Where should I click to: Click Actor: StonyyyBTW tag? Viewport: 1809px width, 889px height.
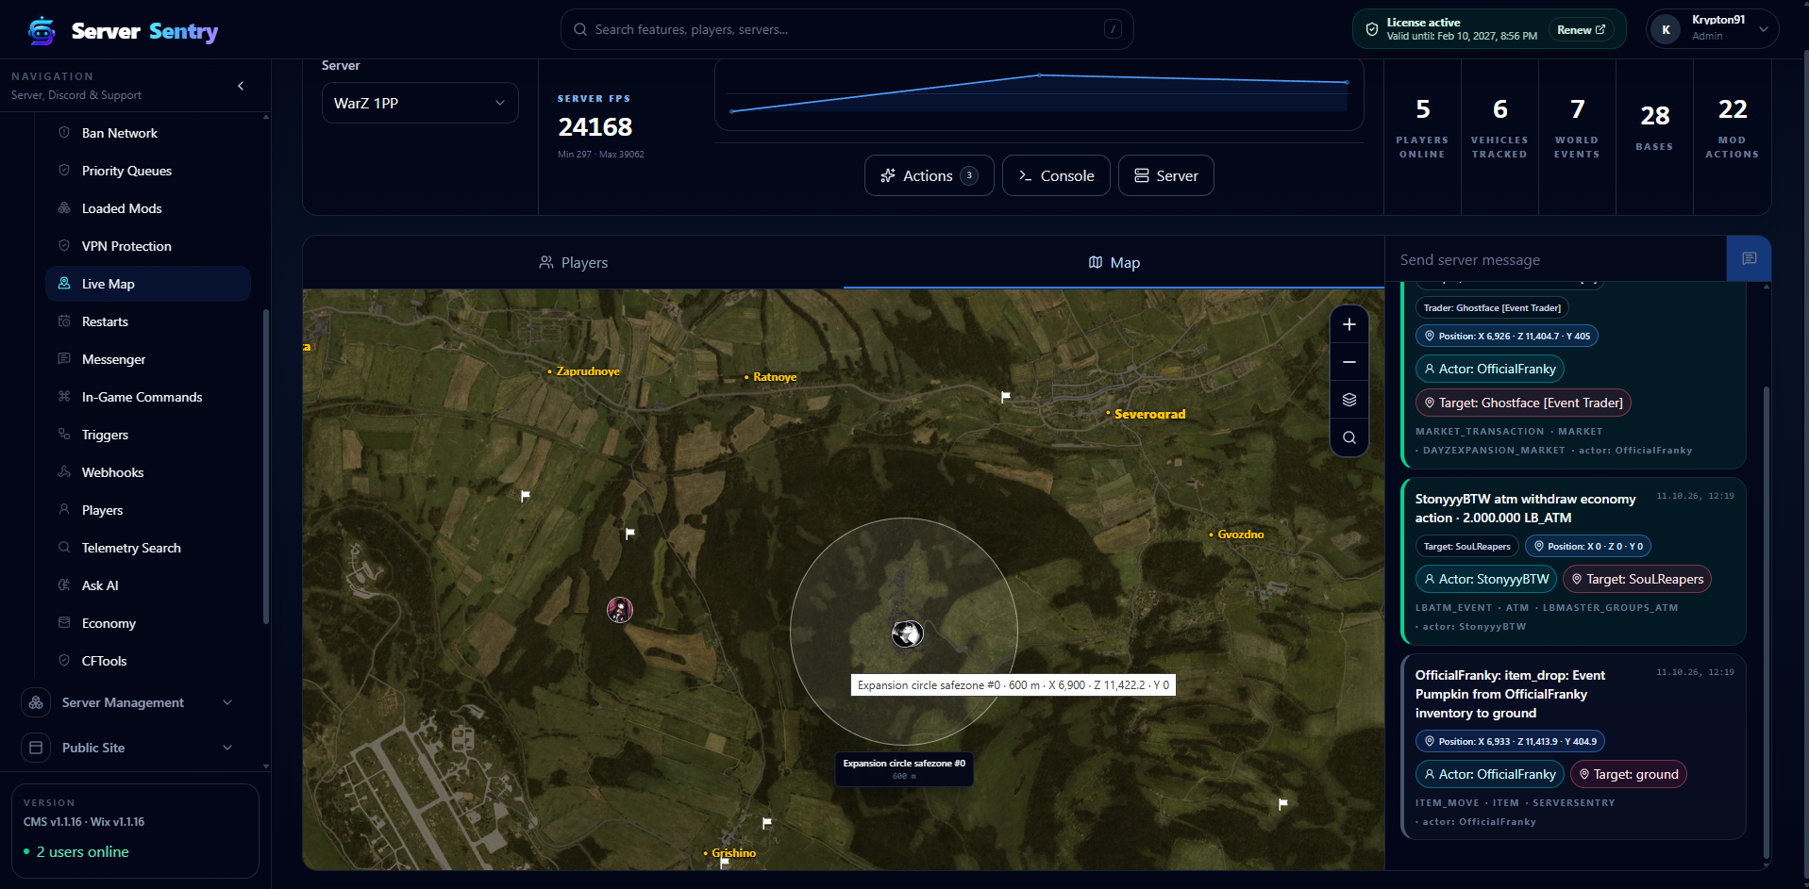point(1486,579)
